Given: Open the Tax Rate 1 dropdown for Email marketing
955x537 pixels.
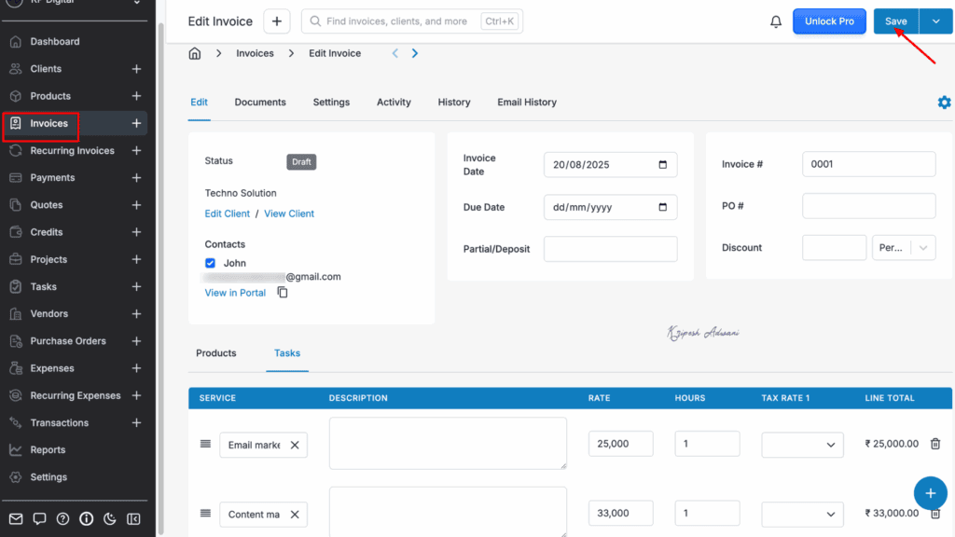Looking at the screenshot, I should [802, 444].
